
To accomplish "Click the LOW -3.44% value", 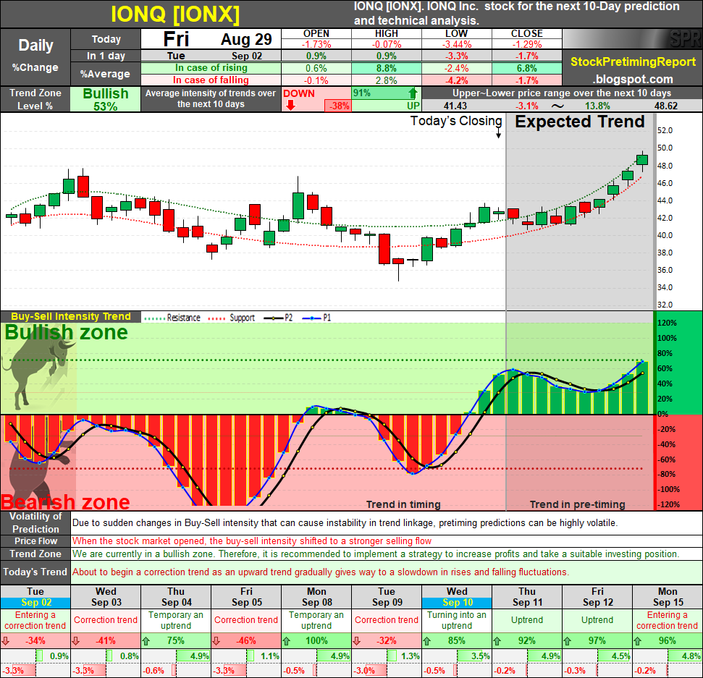I will point(456,44).
